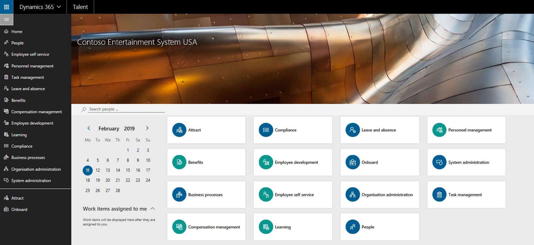The image size is (534, 245).
Task: Click the Home icon in sidebar
Action: [6, 31]
